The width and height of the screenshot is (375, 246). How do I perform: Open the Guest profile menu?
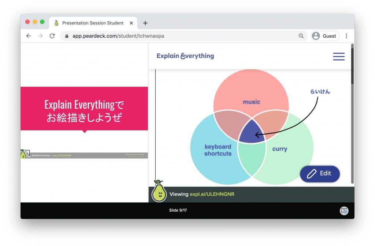click(x=325, y=36)
